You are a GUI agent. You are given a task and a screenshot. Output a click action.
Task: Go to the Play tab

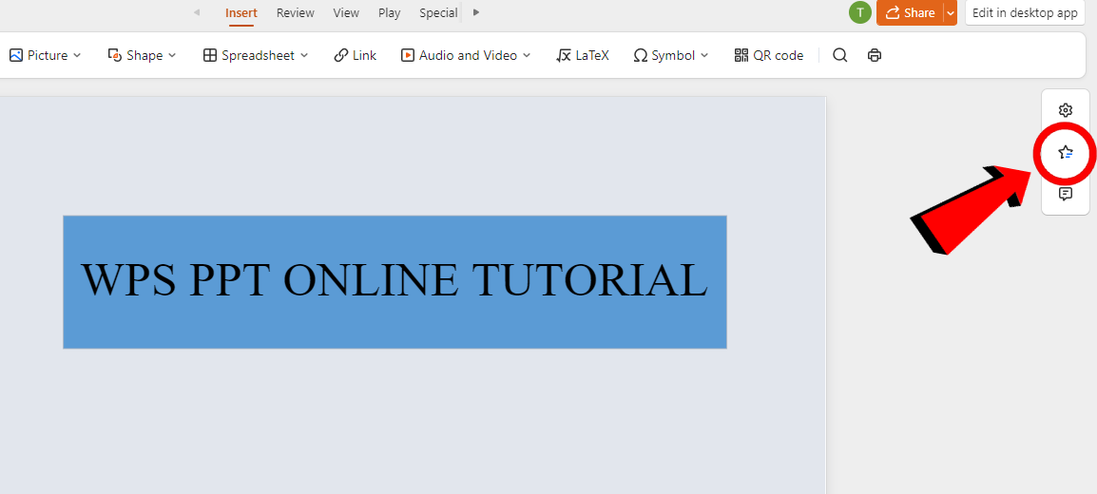390,12
